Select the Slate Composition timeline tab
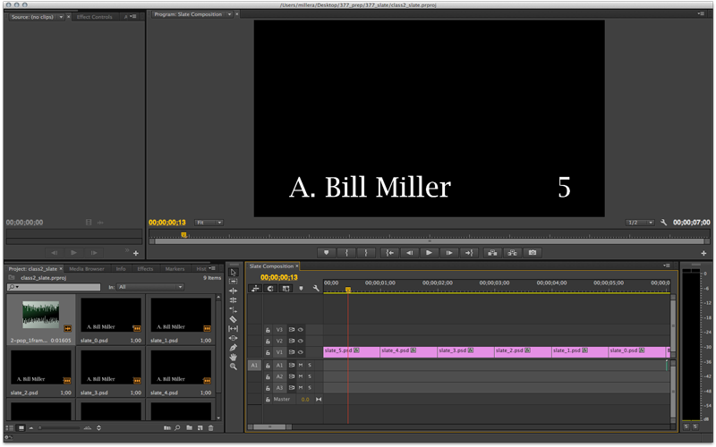 pos(271,266)
